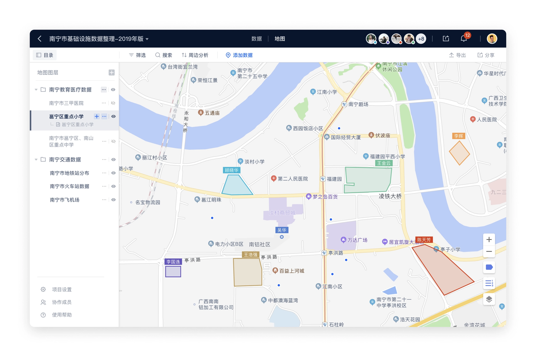Open project title dropdown arrow
Screen dimensions: 536x357
[147, 39]
